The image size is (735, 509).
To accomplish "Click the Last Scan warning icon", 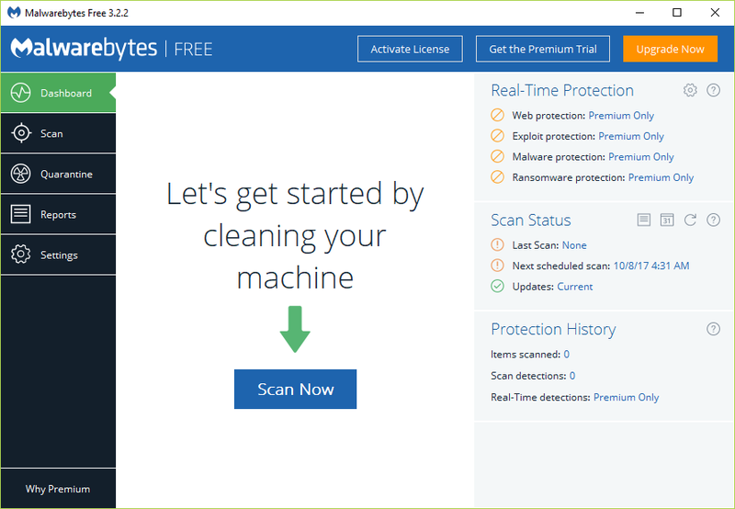I will pyautogui.click(x=497, y=244).
